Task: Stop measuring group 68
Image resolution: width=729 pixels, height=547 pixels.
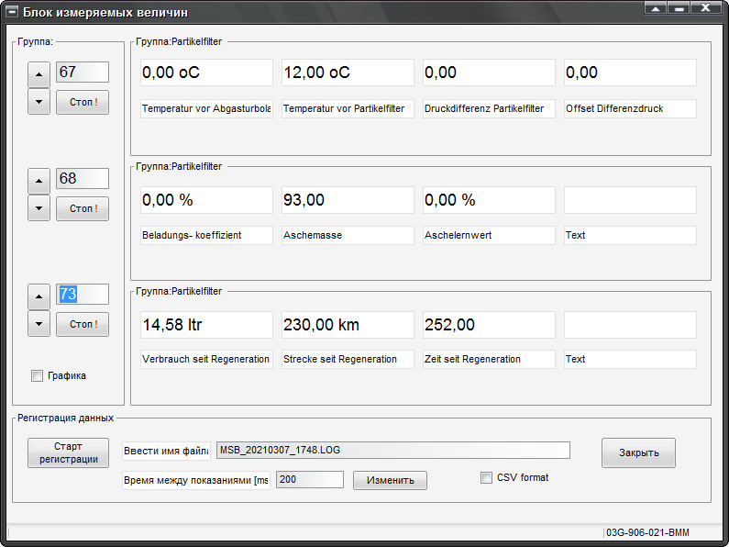Action: click(83, 208)
